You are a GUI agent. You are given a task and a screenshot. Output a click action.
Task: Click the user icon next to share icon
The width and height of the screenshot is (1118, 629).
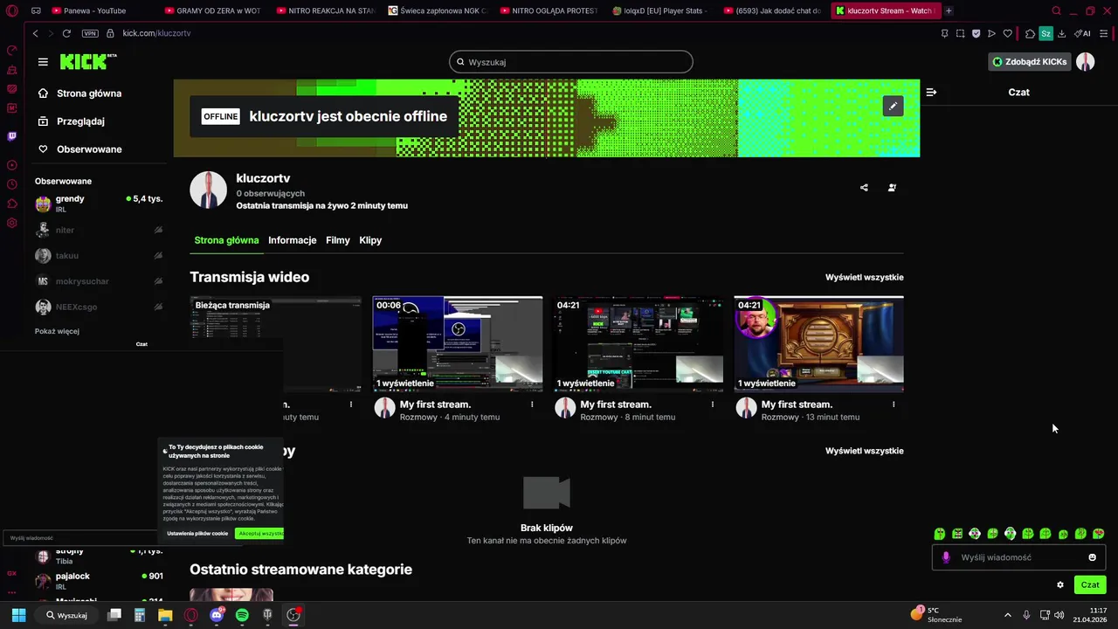892,187
